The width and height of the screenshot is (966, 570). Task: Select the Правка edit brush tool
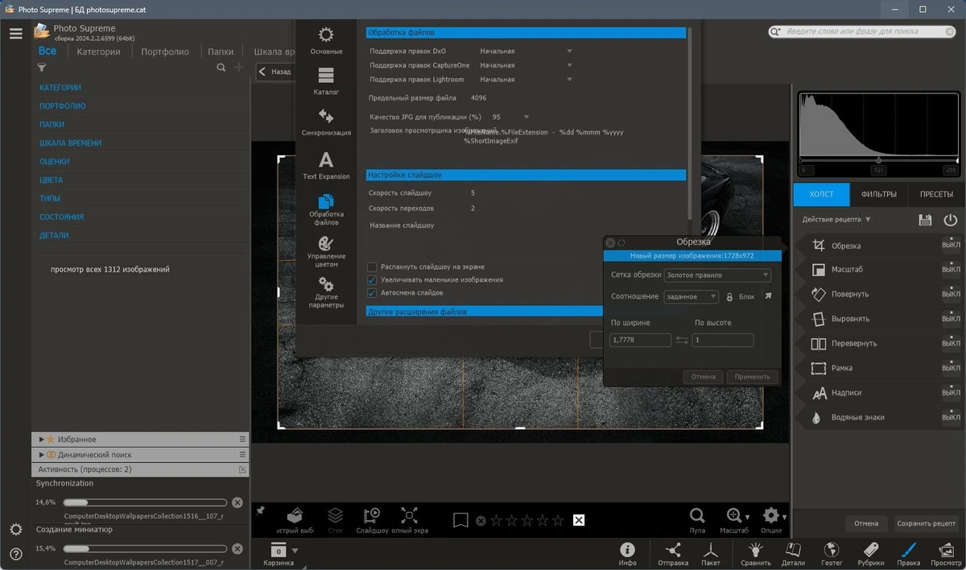point(909,554)
